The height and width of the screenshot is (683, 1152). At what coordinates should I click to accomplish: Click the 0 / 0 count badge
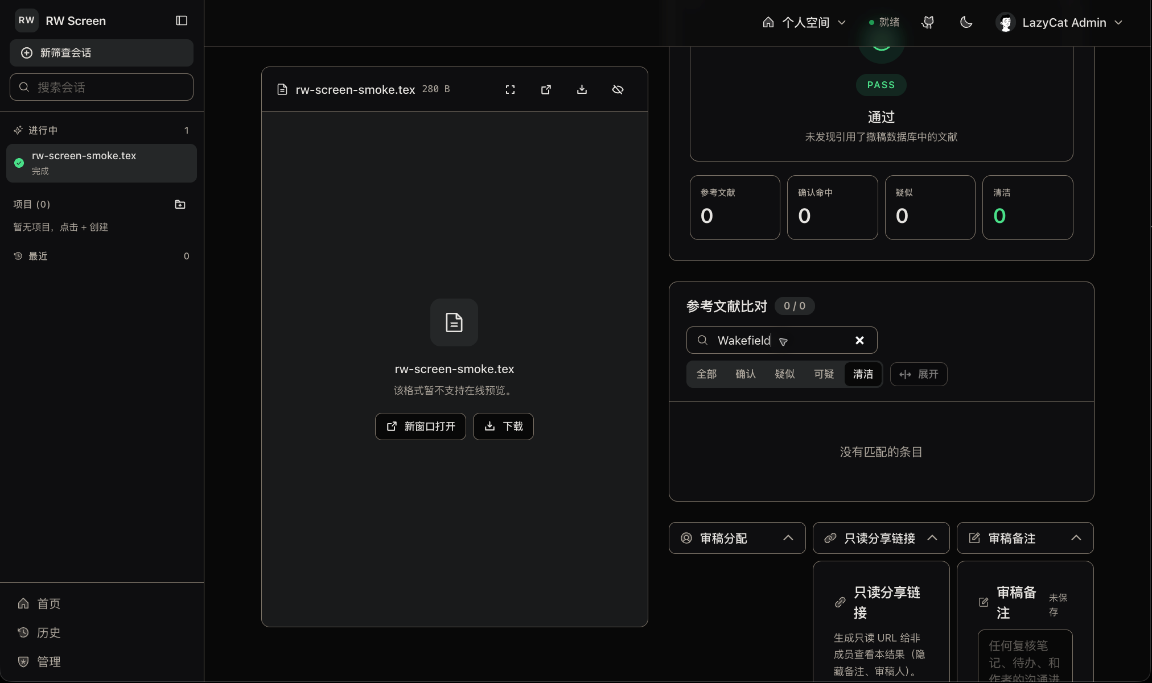[x=795, y=306]
